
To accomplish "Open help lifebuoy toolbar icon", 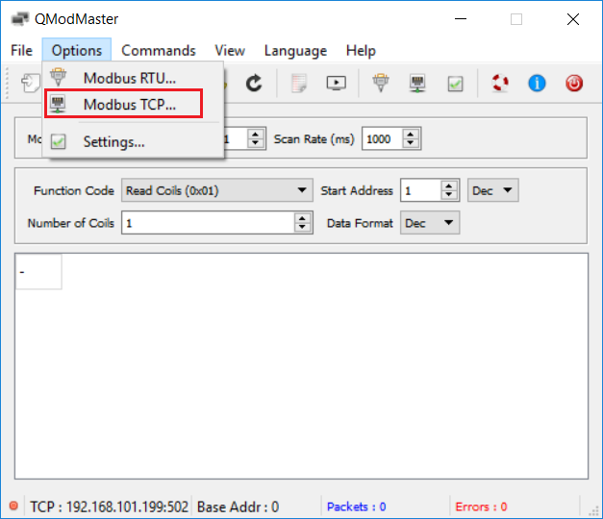I will tap(500, 83).
